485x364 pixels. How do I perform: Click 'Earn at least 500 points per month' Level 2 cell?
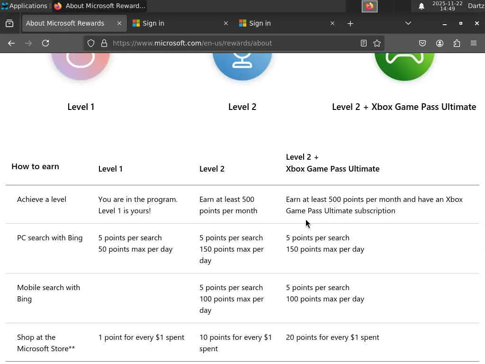tap(228, 205)
